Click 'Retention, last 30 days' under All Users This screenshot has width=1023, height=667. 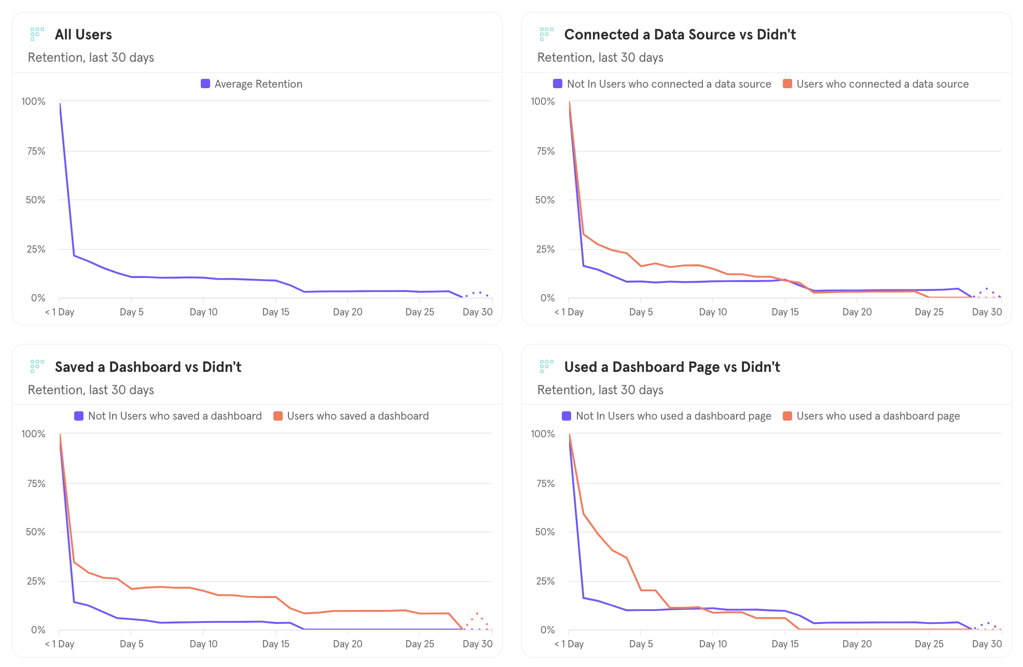point(91,58)
